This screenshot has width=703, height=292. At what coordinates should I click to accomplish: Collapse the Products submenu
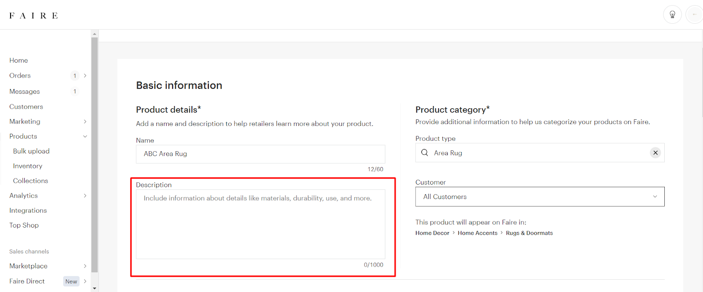[85, 136]
